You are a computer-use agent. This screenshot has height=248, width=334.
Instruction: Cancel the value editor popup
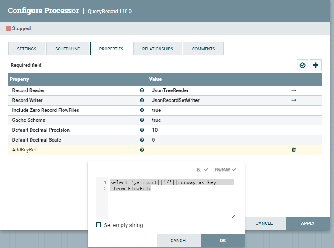pyautogui.click(x=179, y=241)
